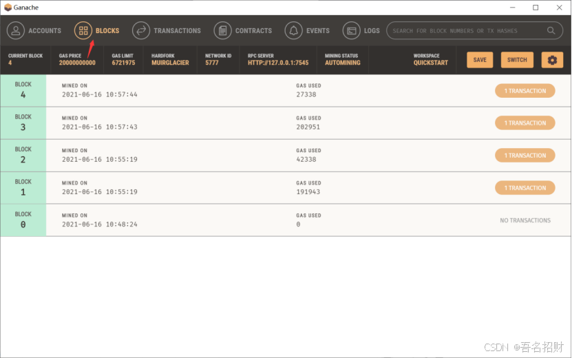The height and width of the screenshot is (358, 572).
Task: View the 1 Transaction of Block 4
Action: tap(525, 91)
